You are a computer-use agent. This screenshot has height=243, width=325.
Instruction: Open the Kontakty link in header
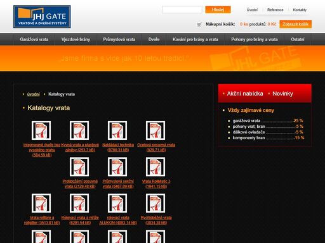coord(300,10)
